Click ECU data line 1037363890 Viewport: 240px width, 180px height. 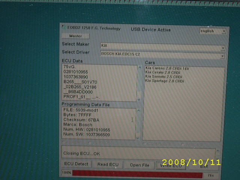click(76, 77)
